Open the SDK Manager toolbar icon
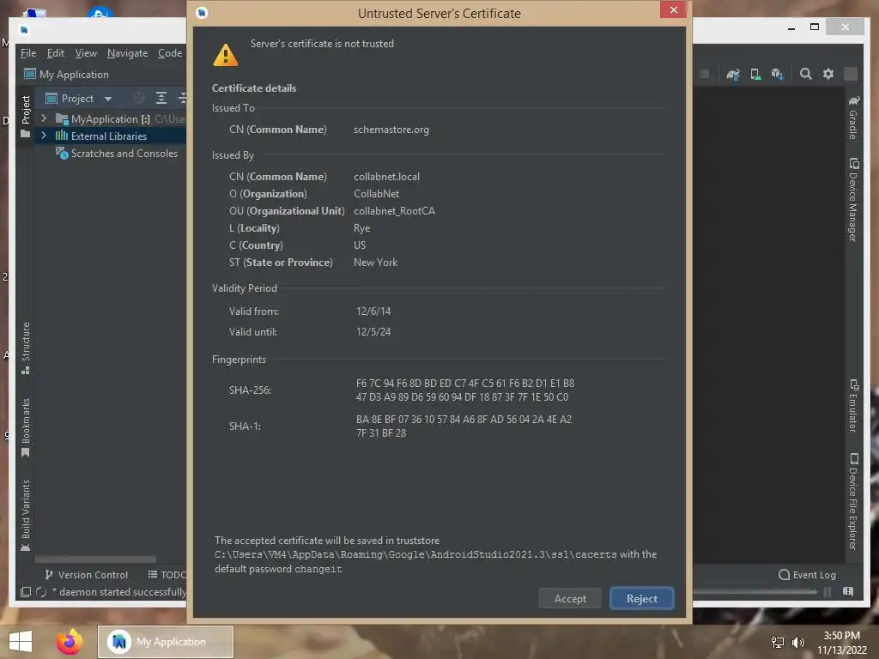Screen dimensions: 879x659 coord(777,74)
